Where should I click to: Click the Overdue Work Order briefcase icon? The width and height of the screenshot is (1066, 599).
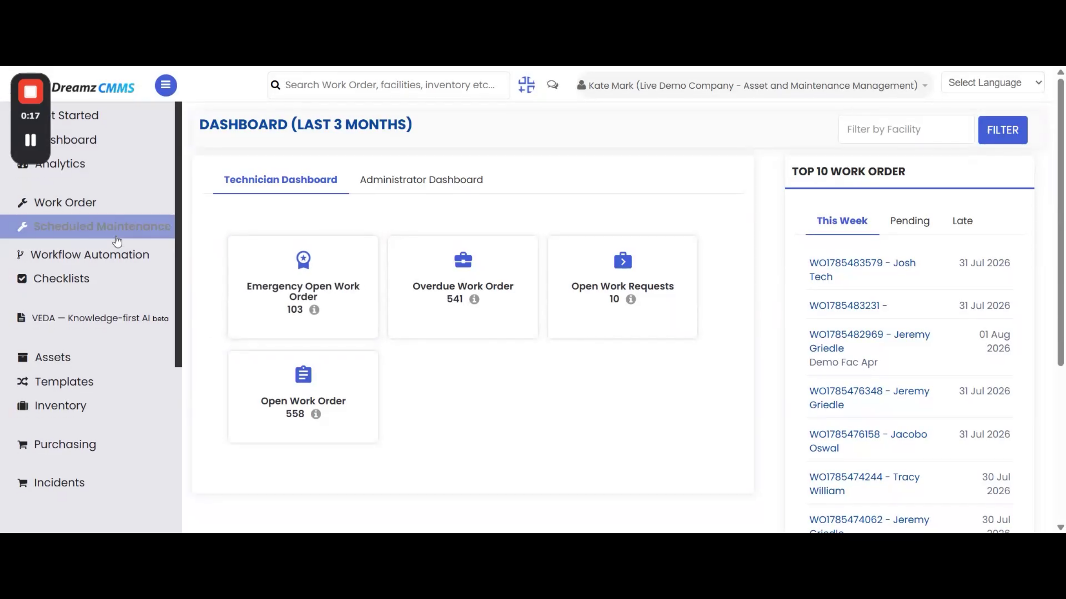point(463,260)
